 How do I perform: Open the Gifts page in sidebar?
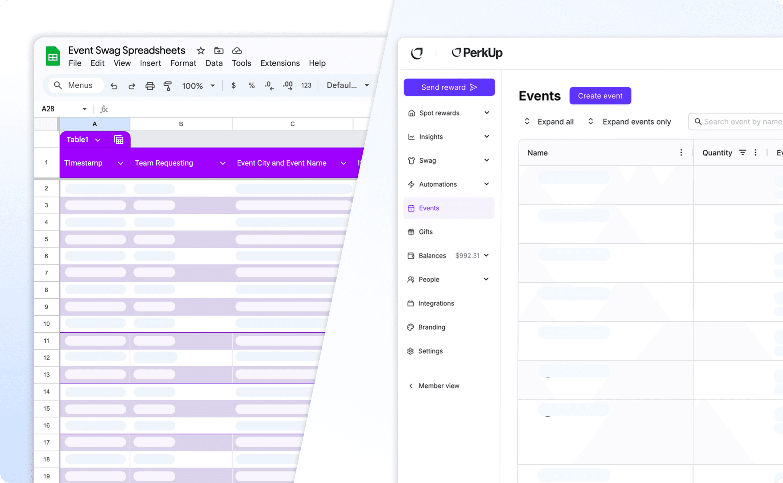[x=425, y=232]
